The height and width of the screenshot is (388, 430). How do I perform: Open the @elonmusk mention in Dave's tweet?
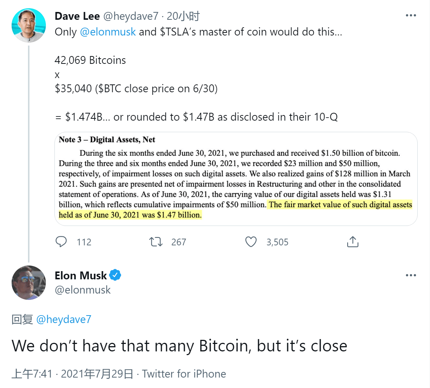[x=108, y=32]
